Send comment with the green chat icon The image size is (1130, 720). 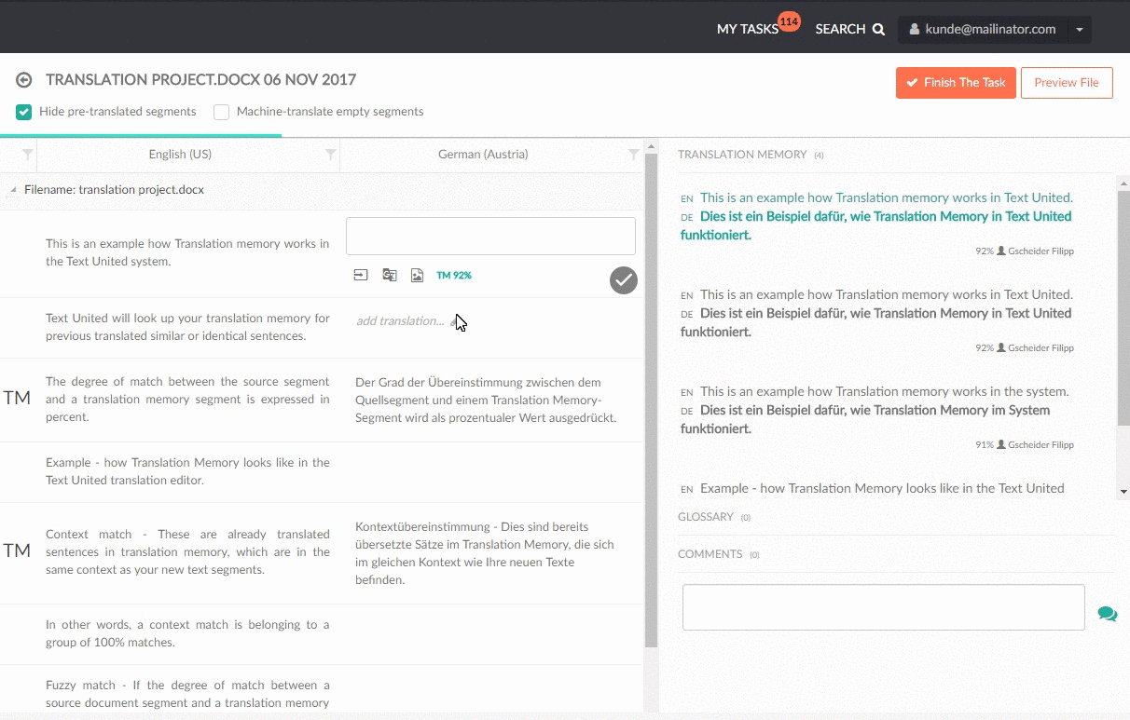(x=1108, y=613)
